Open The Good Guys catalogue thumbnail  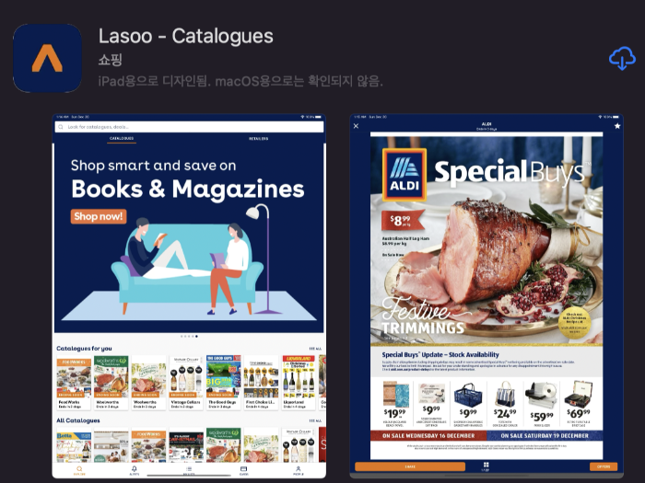223,382
